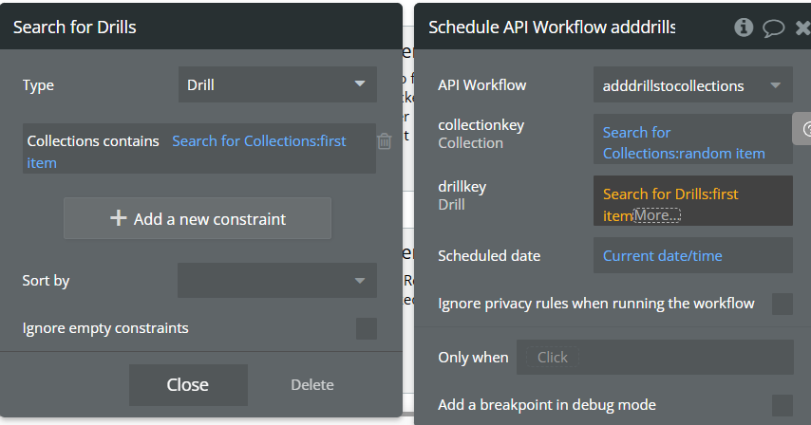Viewport: 811px width, 425px height.
Task: Open the info icon in Schedule API Workflow header
Action: (x=744, y=28)
